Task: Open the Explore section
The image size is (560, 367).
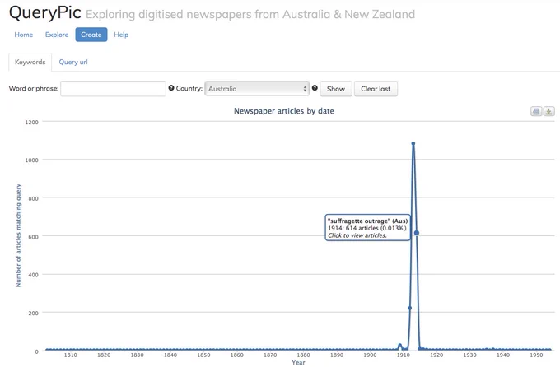Action: click(x=57, y=35)
